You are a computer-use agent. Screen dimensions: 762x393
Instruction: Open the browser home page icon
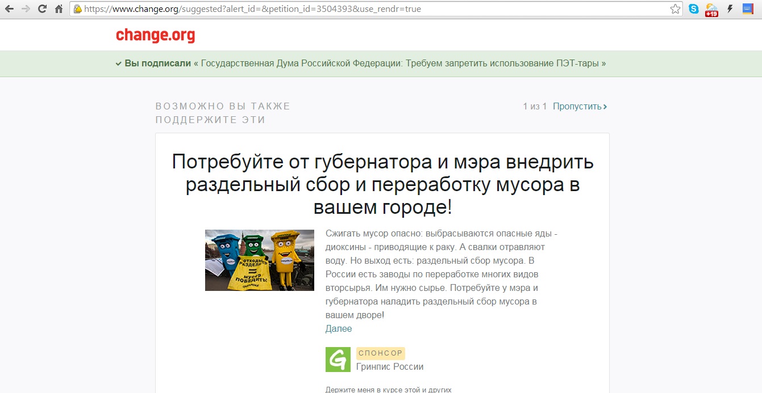59,9
